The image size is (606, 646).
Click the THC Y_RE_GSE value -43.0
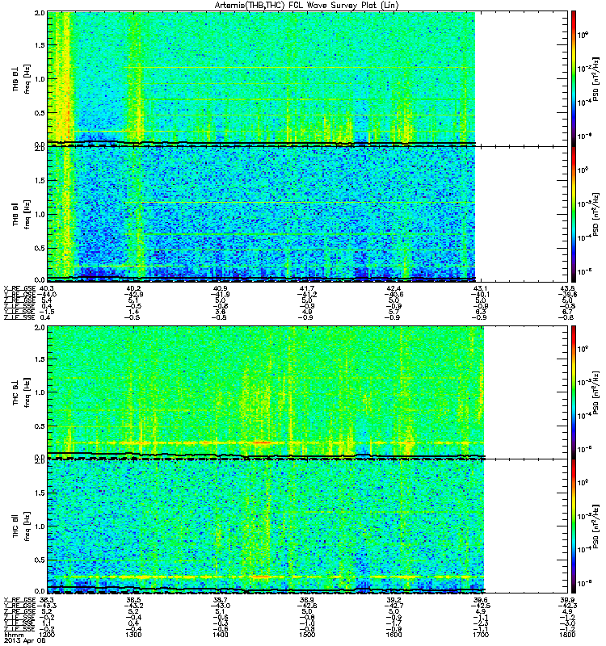click(x=220, y=606)
